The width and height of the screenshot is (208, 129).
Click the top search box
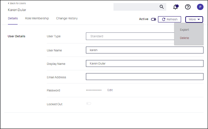tap(140, 7)
